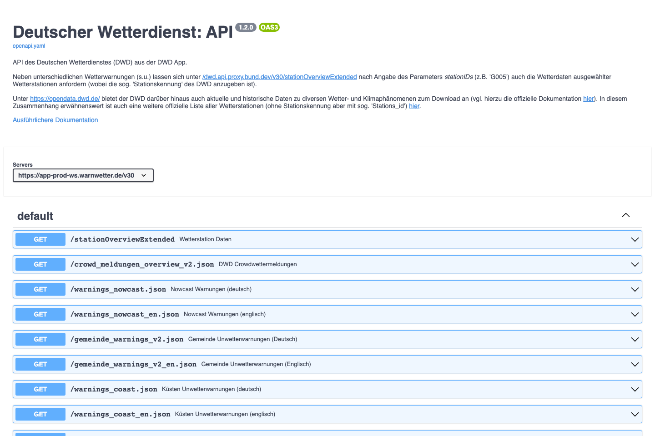Click the GET badge beside /warnings_nowcast.json

(40, 289)
